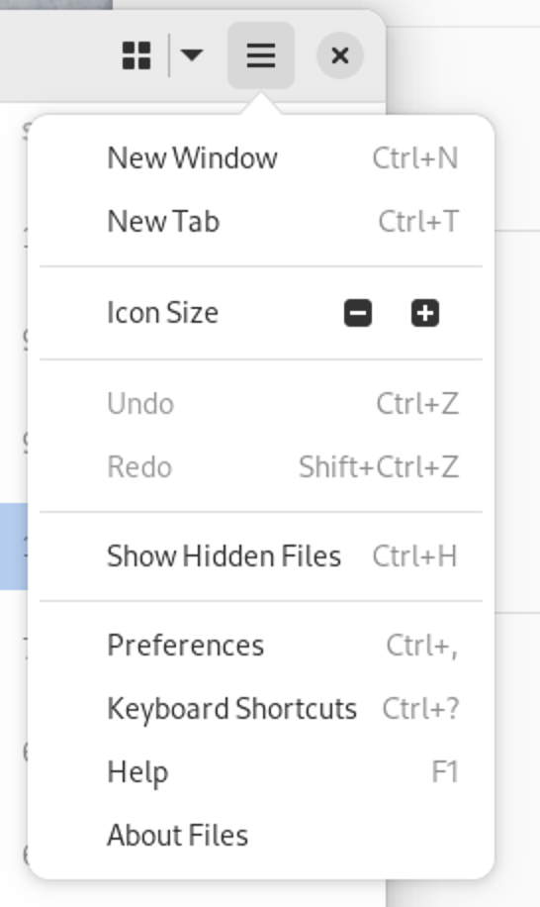This screenshot has width=540, height=907.
Task: Switch to grid view icon
Action: [x=136, y=55]
